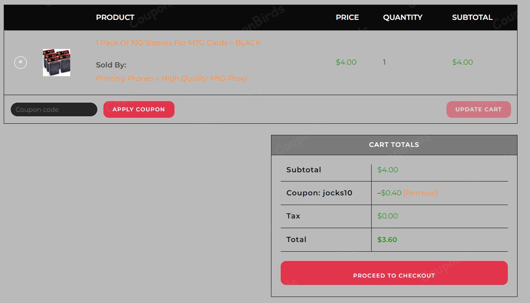Screen dimensions: 530x303
Task: Focus the Coupon code input field
Action: [x=54, y=109]
